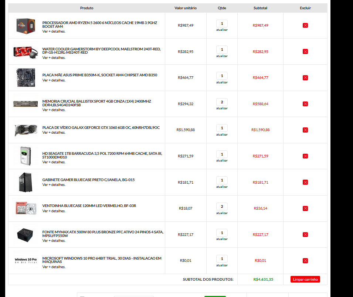Click atualizar under the Mymax fonte quantity
The image size is (353, 297).
click(x=222, y=239)
